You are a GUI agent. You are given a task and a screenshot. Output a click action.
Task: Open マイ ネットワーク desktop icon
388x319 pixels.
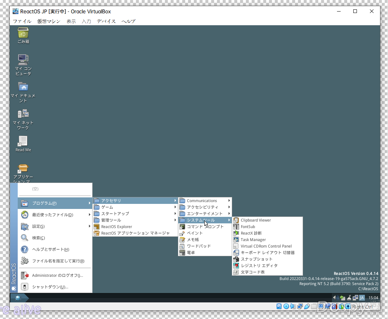point(23,119)
